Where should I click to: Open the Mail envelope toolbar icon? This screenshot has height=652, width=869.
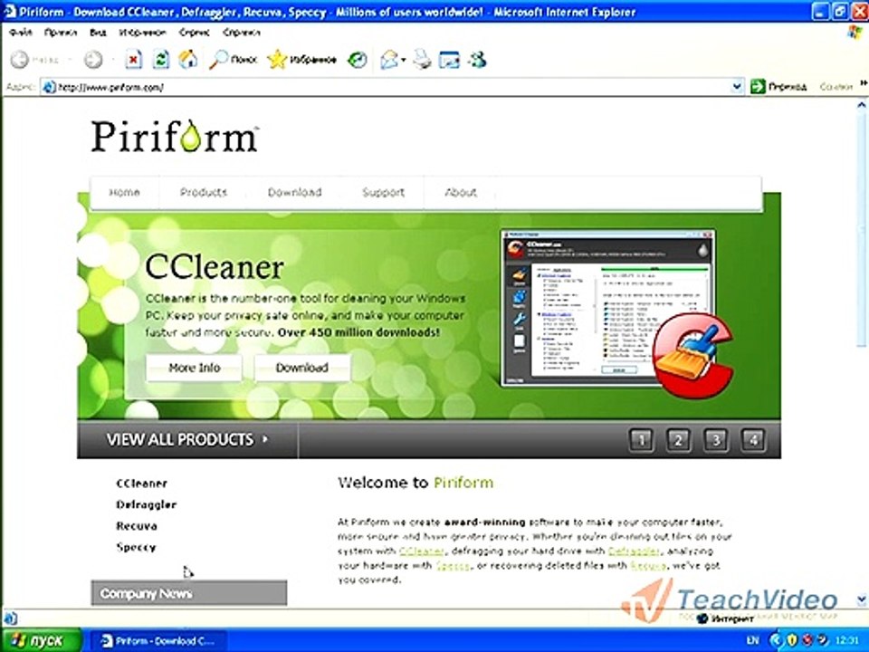(x=389, y=60)
